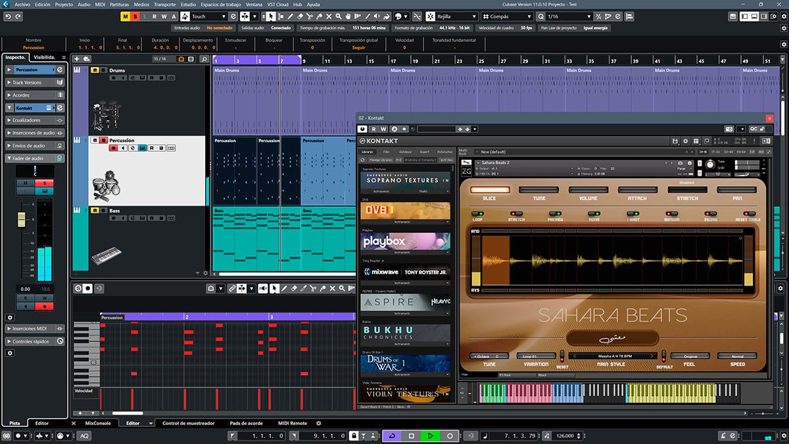The width and height of the screenshot is (789, 444).
Task: Toggle global Read automation R button
Action: (155, 16)
